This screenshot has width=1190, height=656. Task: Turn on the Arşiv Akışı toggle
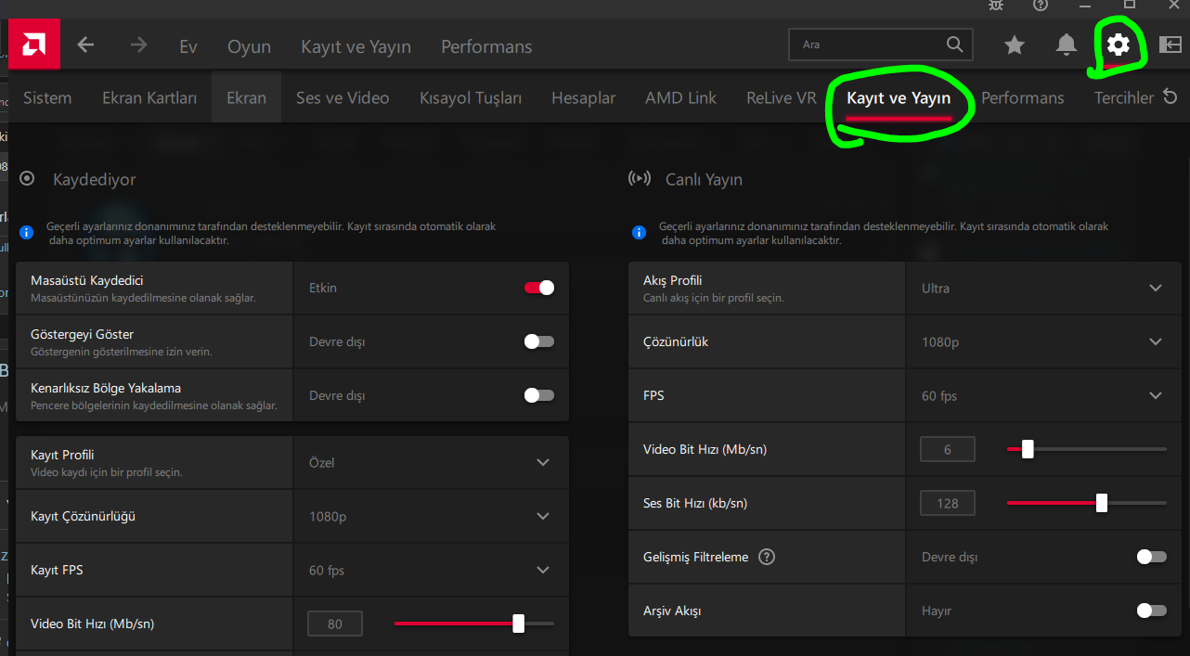1151,611
